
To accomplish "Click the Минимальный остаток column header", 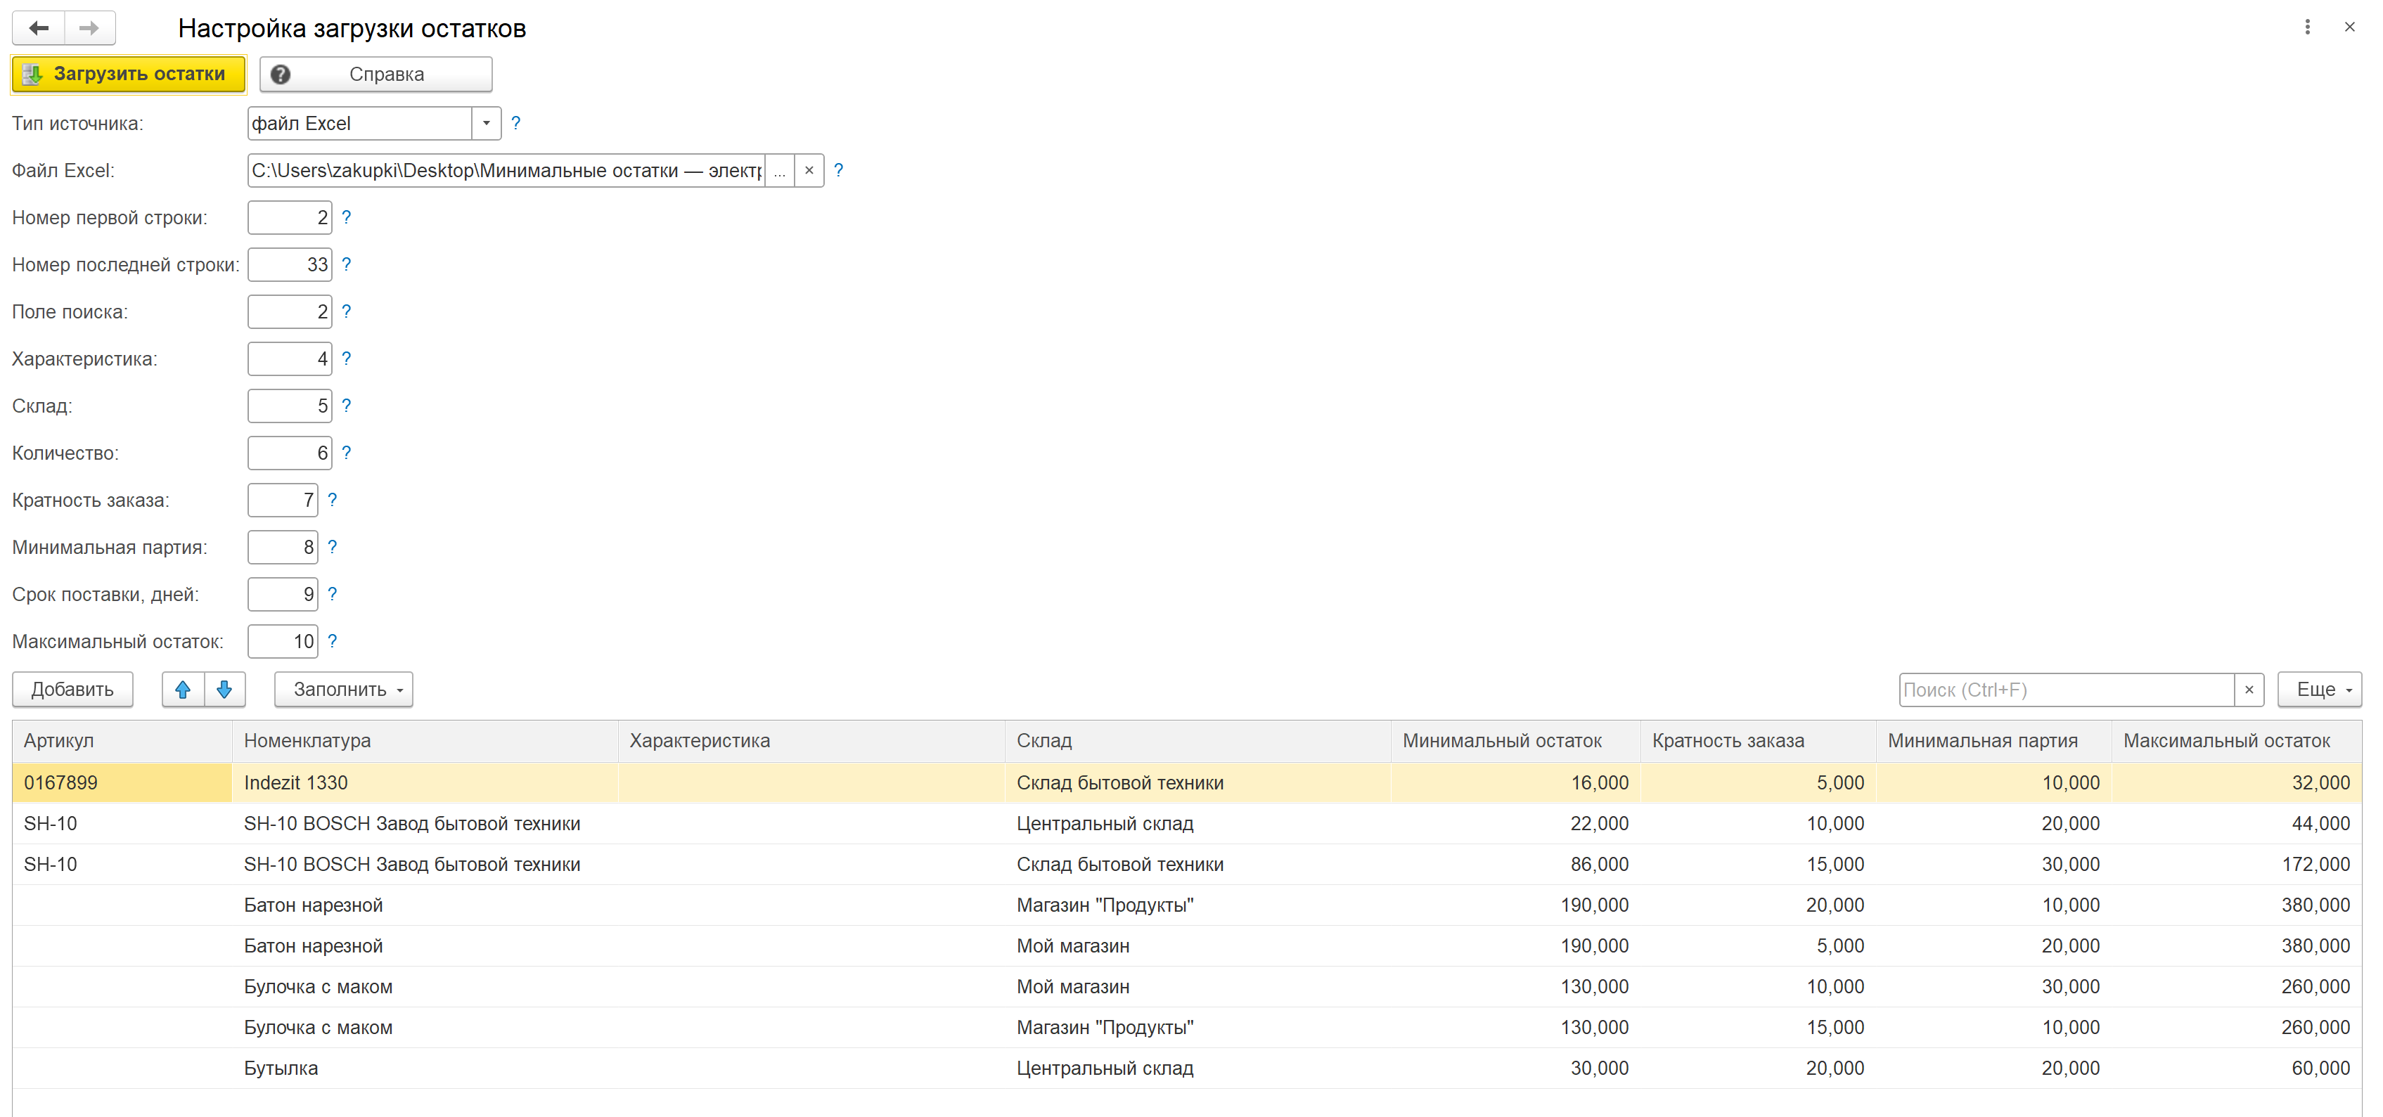I will coord(1515,741).
